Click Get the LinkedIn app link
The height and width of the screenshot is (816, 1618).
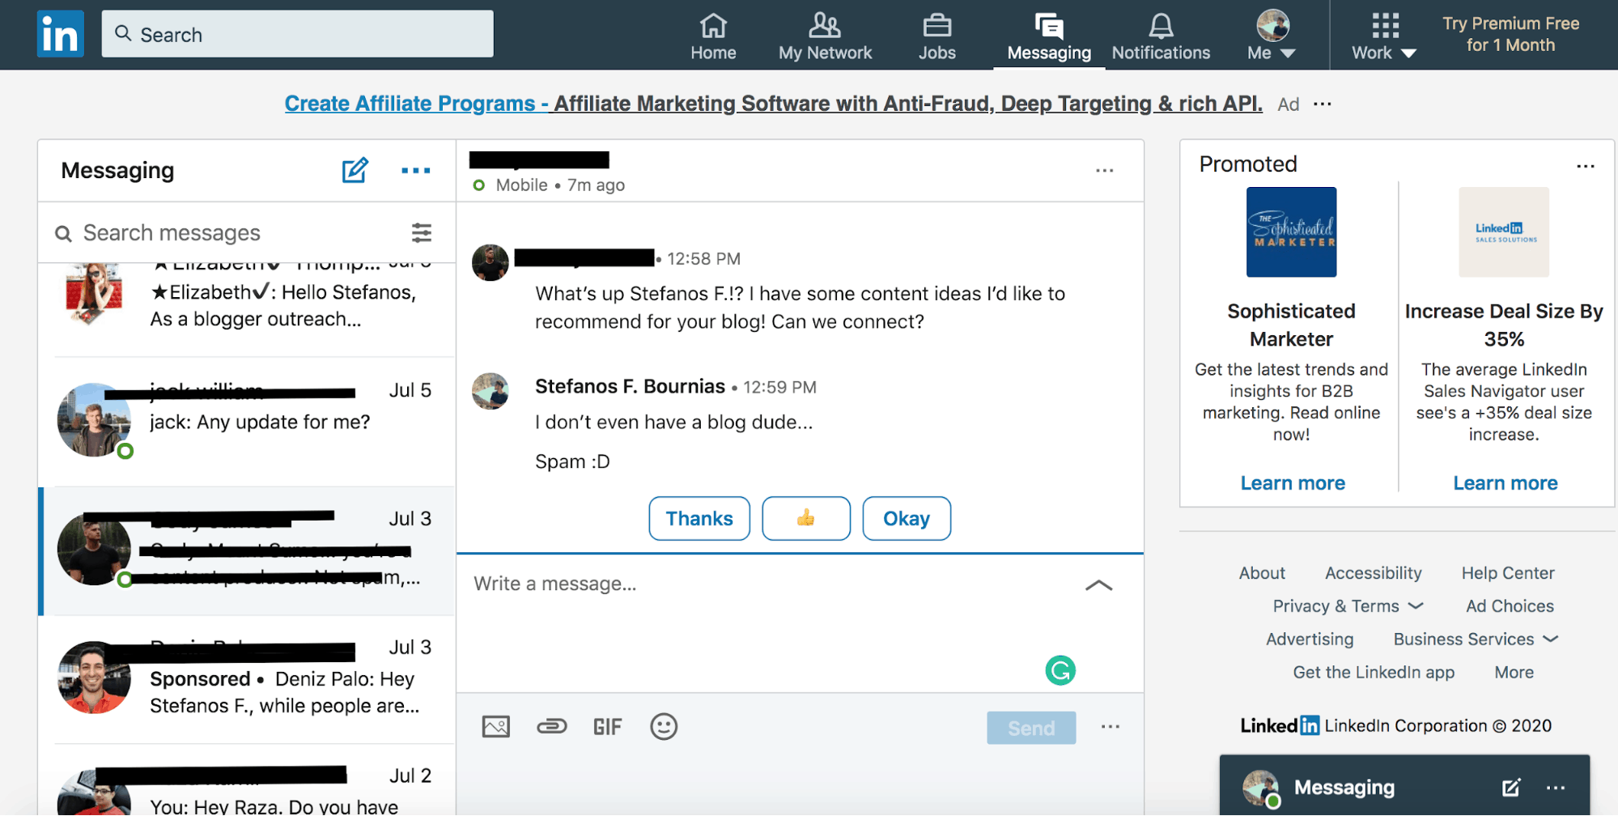pos(1374,673)
